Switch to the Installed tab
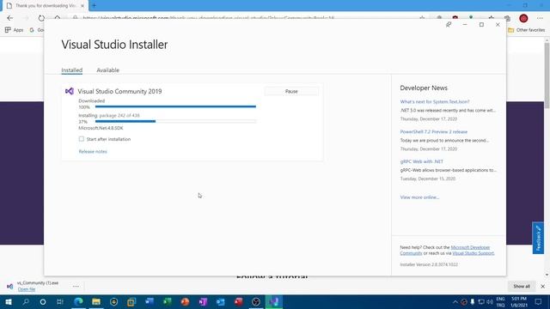The image size is (550, 309). click(x=72, y=70)
